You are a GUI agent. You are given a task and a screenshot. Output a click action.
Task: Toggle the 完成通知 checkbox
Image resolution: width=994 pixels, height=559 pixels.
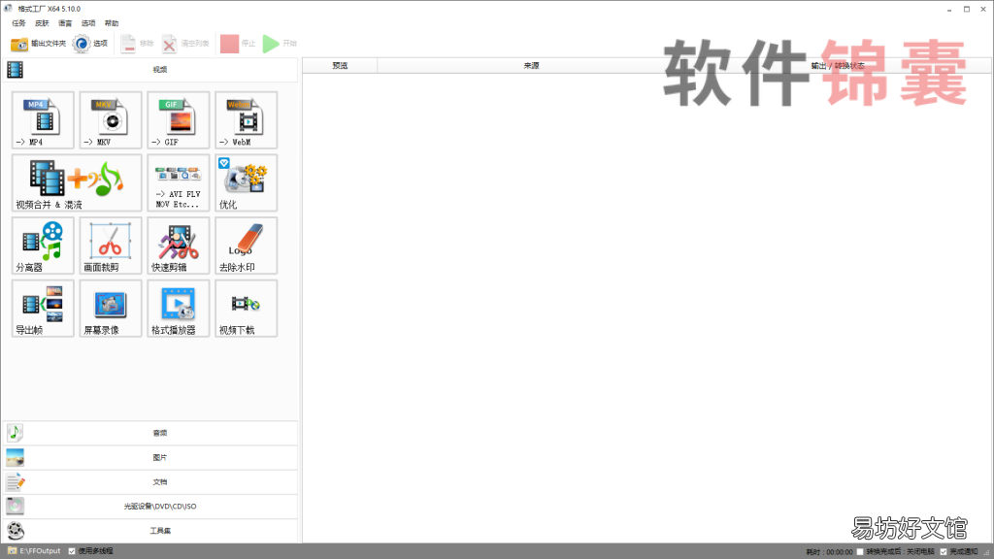click(x=944, y=552)
